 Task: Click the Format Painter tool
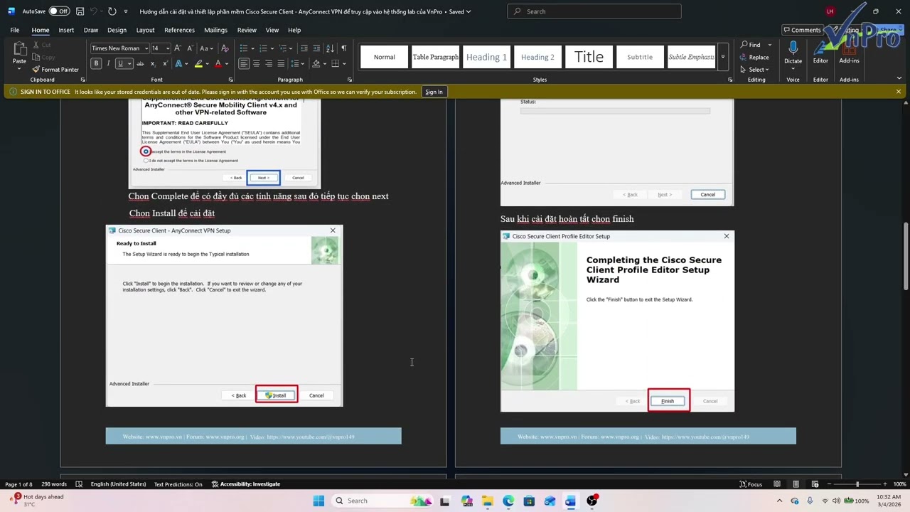(x=55, y=70)
